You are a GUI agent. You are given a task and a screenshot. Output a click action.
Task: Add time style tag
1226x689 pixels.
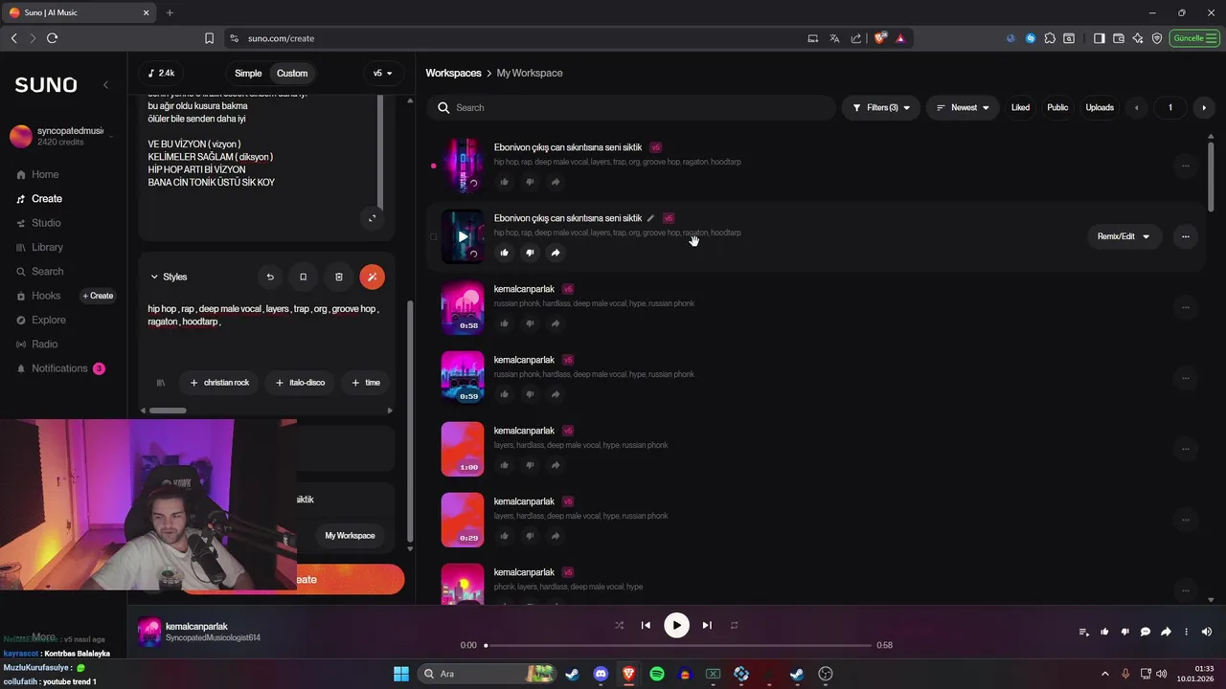pos(366,383)
